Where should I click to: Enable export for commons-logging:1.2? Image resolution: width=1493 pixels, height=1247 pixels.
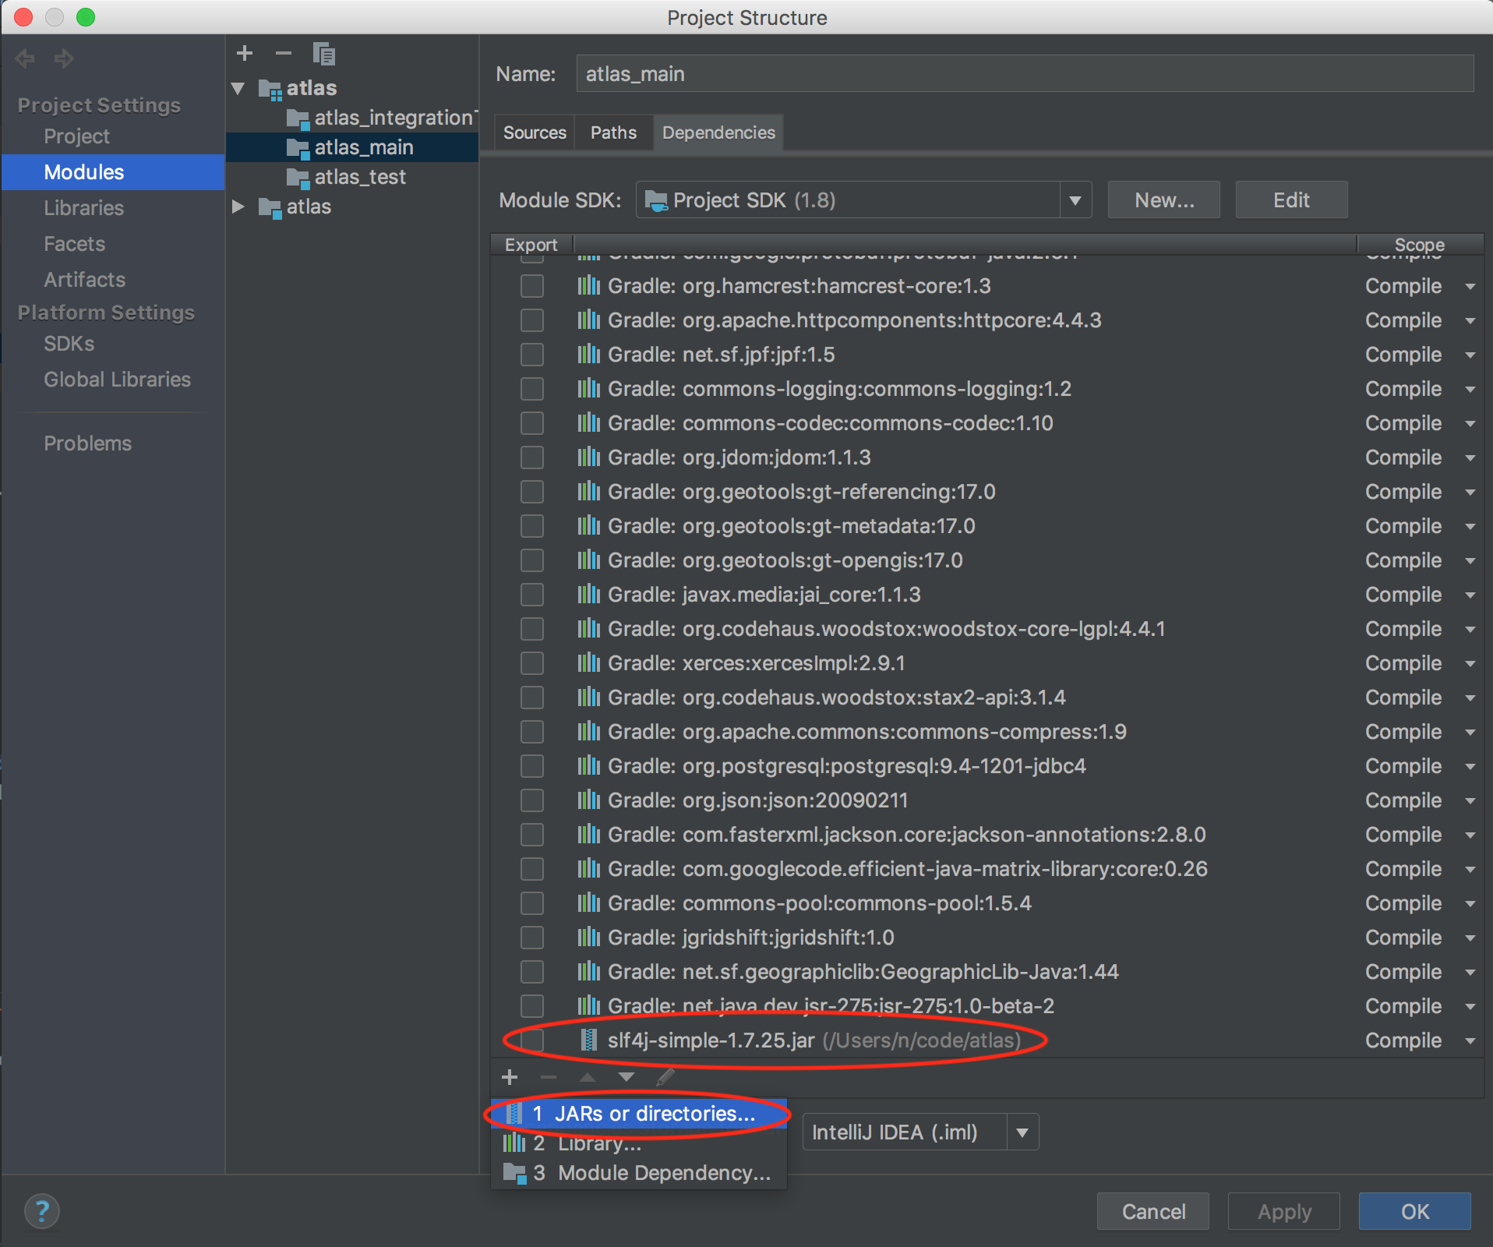(x=532, y=389)
